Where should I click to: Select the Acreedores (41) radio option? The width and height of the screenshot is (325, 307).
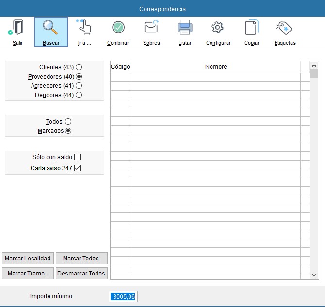pyautogui.click(x=79, y=86)
